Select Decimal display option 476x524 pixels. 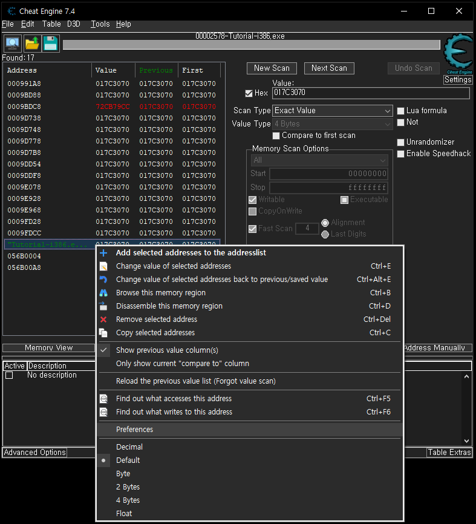pos(250,447)
